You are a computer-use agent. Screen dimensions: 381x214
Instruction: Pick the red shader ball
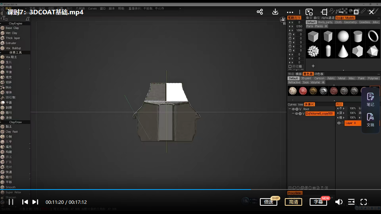tap(303, 91)
